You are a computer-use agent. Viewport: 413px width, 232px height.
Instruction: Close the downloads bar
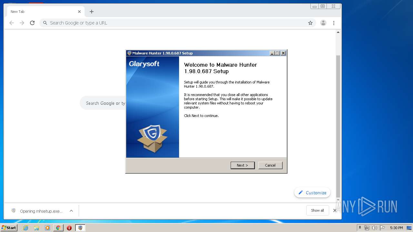(335, 210)
